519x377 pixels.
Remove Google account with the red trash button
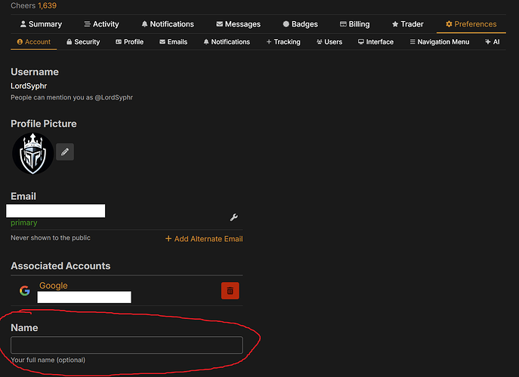(230, 291)
